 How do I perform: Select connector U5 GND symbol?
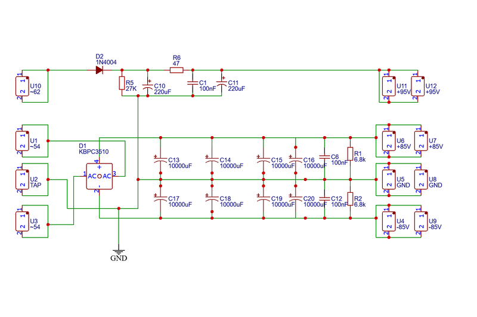pyautogui.click(x=389, y=180)
